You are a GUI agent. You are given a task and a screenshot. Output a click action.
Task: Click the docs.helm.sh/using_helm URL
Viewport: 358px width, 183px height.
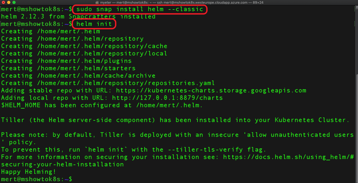click(289, 157)
